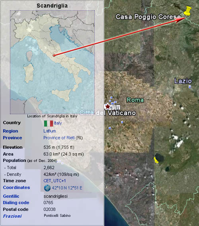Click the Casa Poggio Corese placemark label
This screenshot has height=226, width=199.
148,17
